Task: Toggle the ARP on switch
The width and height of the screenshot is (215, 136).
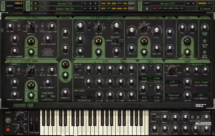Action: [8, 121]
